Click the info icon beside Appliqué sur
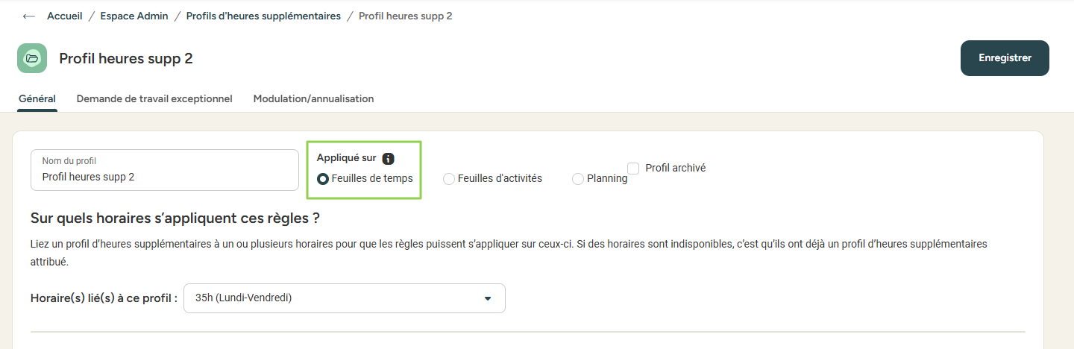This screenshot has height=349, width=1074. point(388,158)
